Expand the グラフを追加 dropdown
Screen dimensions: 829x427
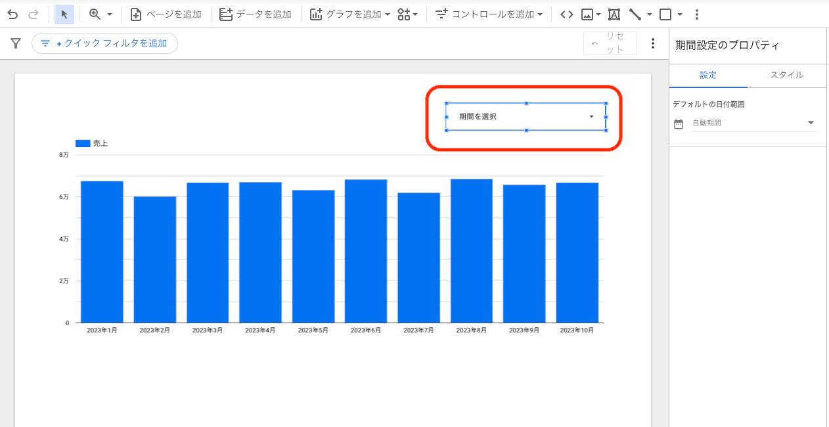tap(349, 14)
